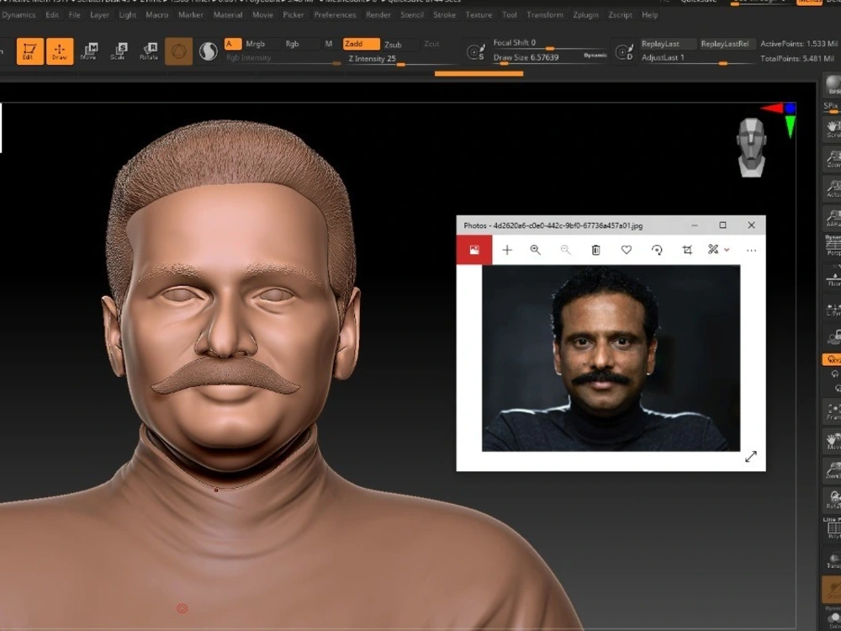
Task: Open the Preferences menu
Action: (x=336, y=15)
